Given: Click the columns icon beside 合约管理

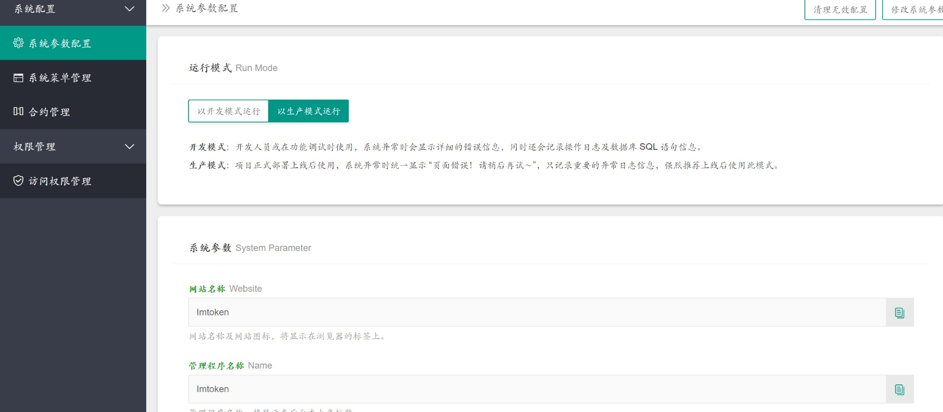Looking at the screenshot, I should tap(18, 111).
